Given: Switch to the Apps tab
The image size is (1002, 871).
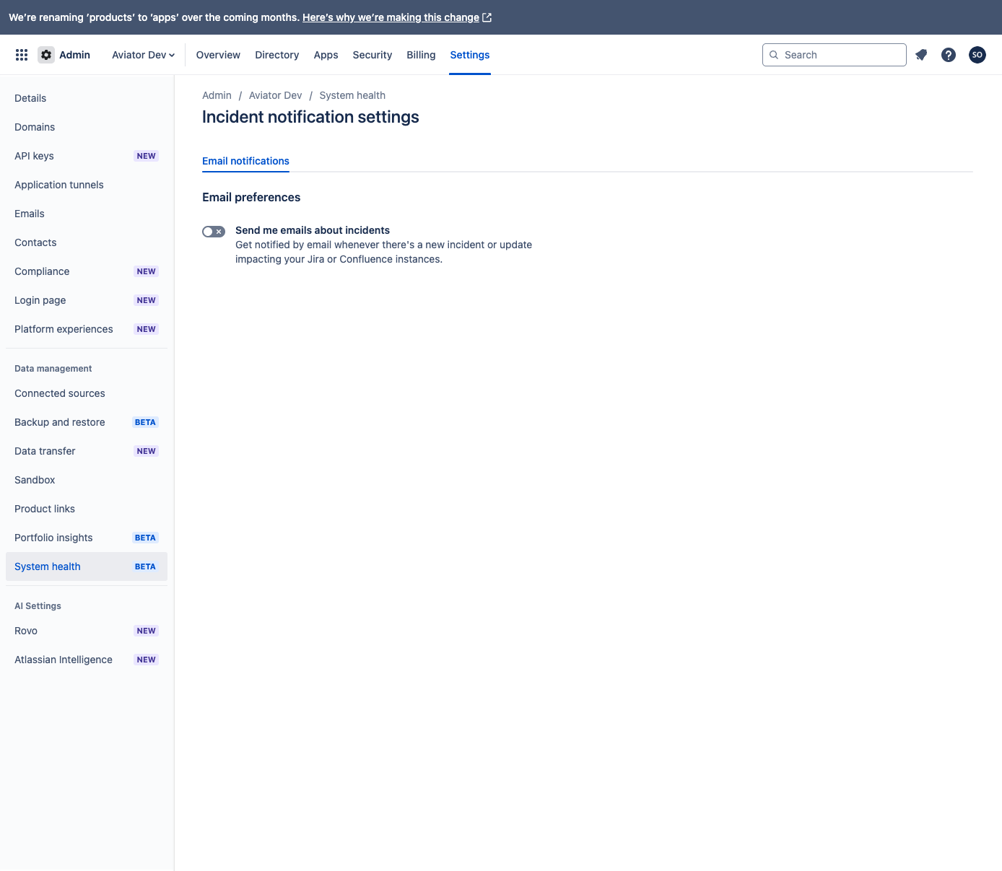Looking at the screenshot, I should point(326,55).
